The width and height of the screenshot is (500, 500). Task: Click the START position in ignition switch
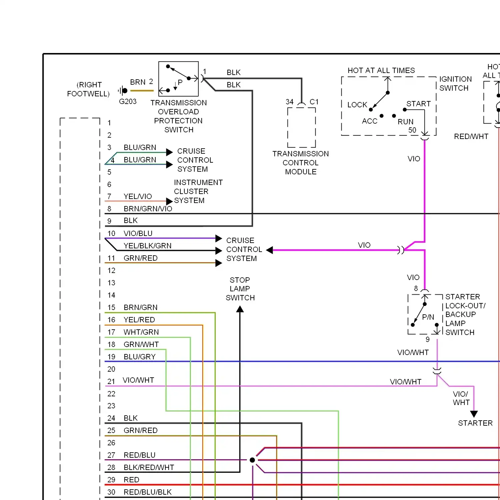click(419, 104)
